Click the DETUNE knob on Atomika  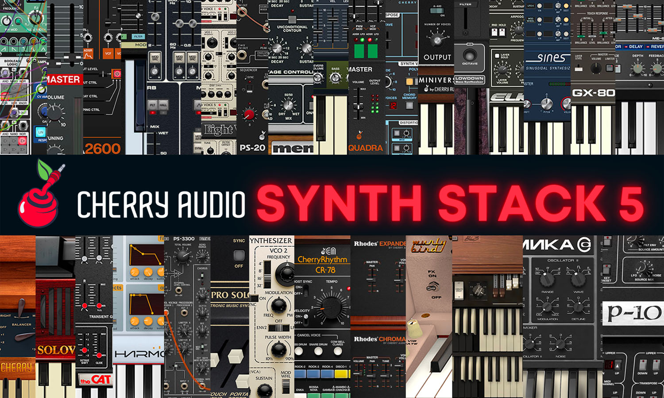pyautogui.click(x=578, y=306)
